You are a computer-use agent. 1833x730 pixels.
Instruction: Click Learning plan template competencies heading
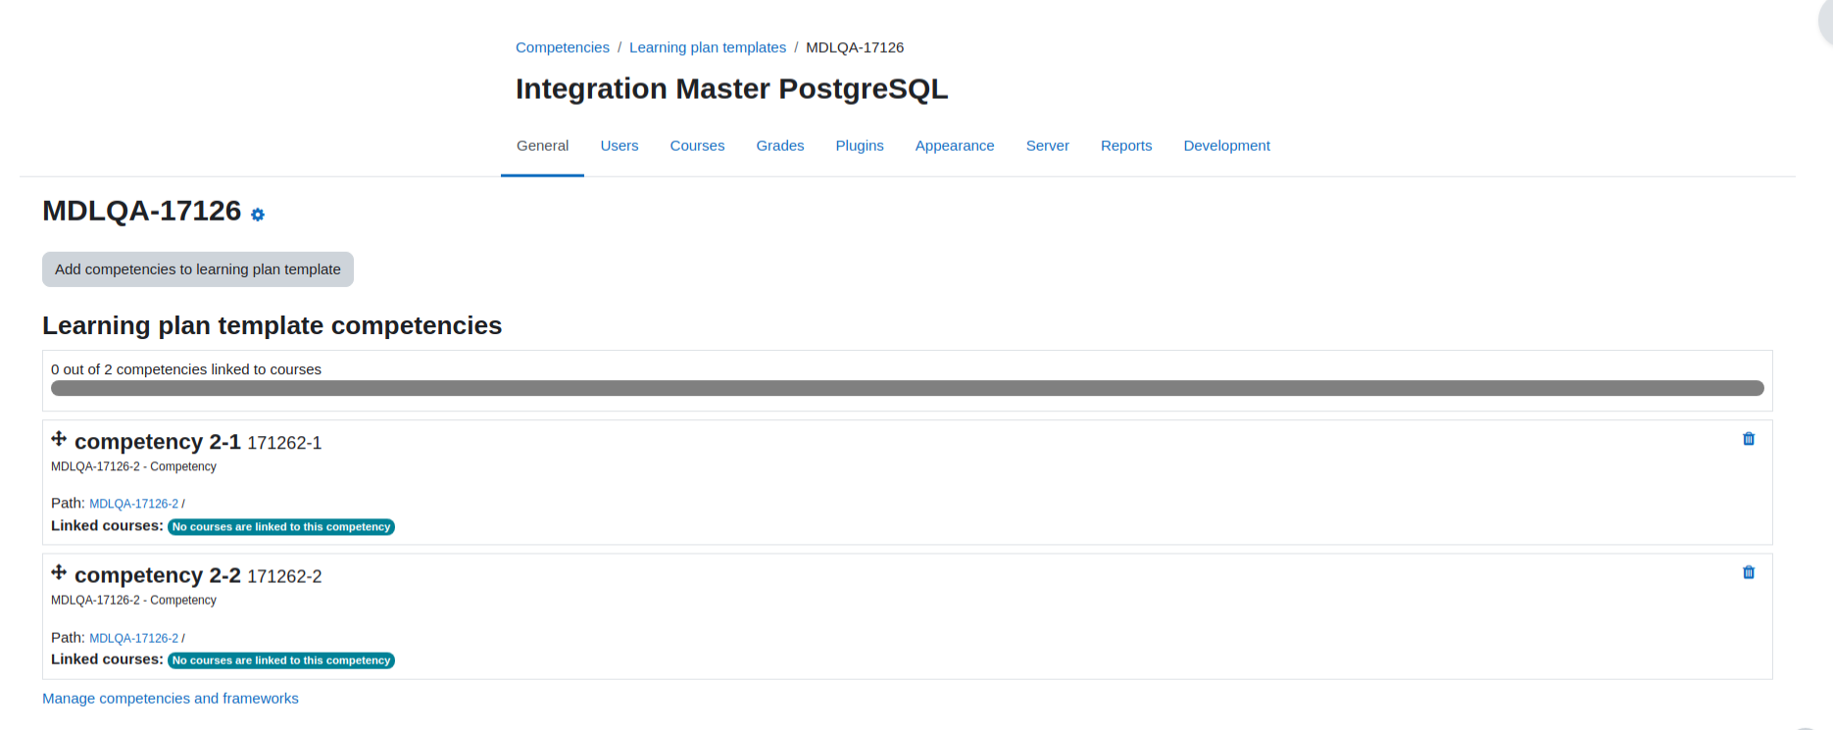pyautogui.click(x=272, y=325)
